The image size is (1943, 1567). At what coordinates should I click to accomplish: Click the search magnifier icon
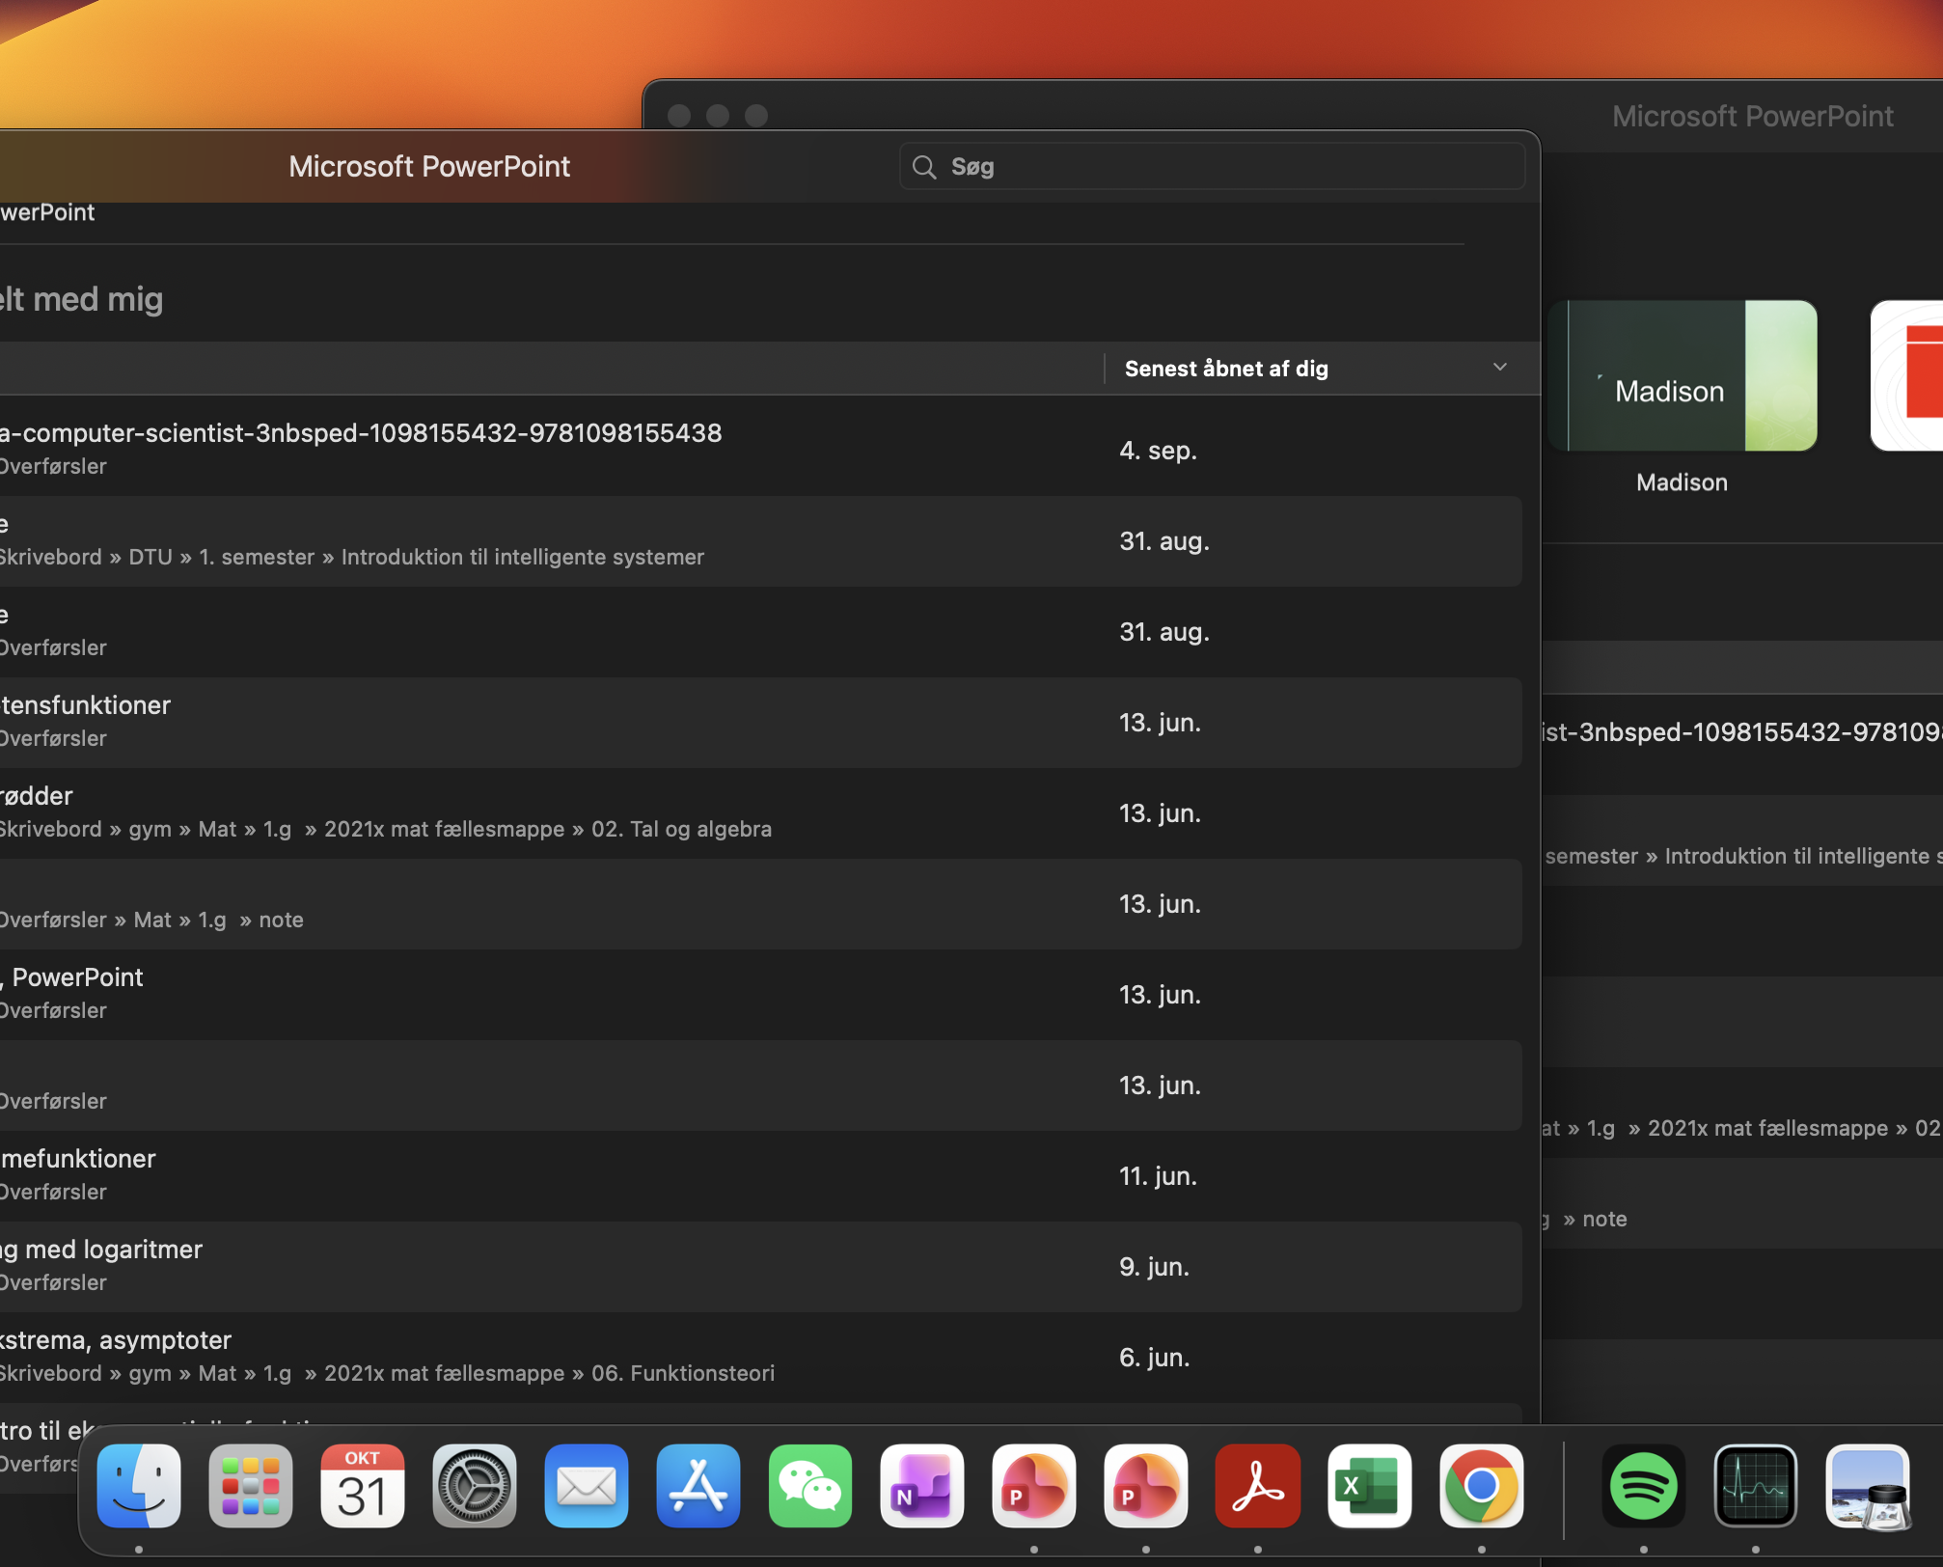click(x=924, y=167)
